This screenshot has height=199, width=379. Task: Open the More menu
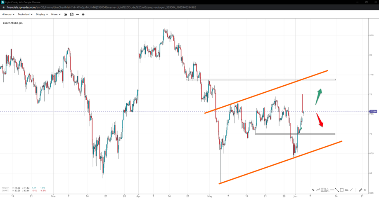coord(56,14)
